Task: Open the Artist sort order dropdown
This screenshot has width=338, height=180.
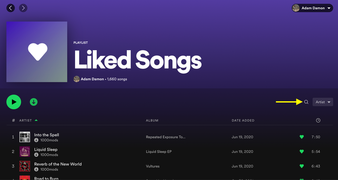Action: coord(323,102)
